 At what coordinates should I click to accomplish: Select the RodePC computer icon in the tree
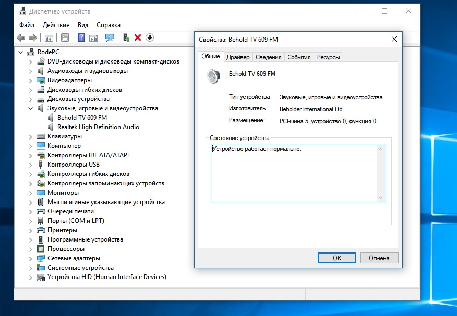click(31, 52)
